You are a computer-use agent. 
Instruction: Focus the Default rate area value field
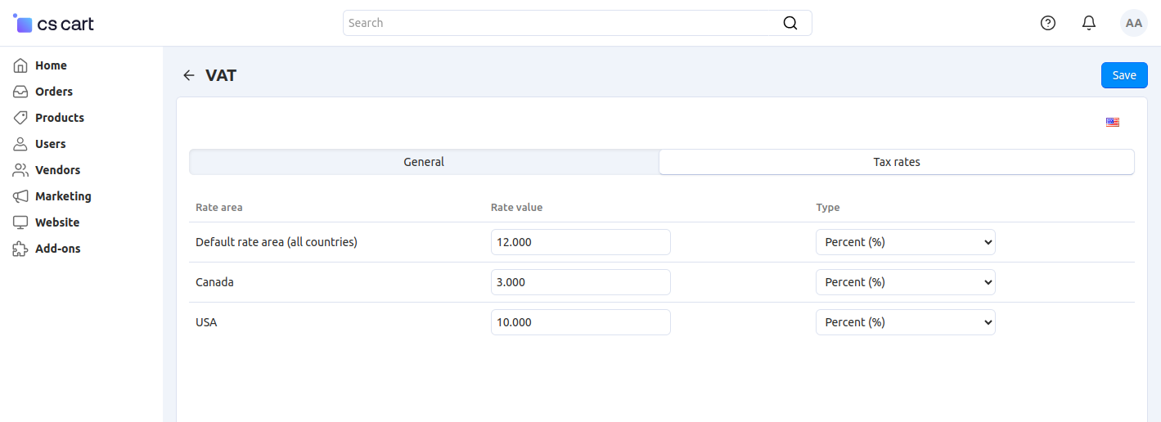coord(581,242)
